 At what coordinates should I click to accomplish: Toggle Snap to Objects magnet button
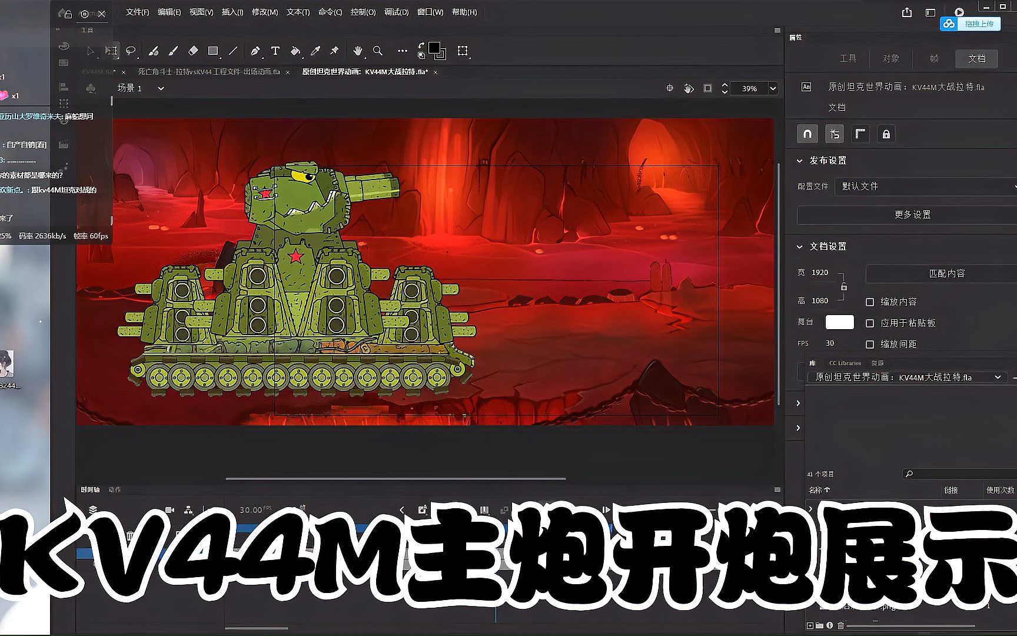coord(807,134)
